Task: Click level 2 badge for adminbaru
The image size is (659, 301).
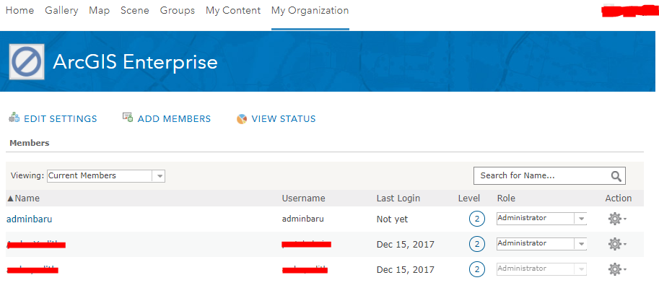Action: pyautogui.click(x=477, y=219)
